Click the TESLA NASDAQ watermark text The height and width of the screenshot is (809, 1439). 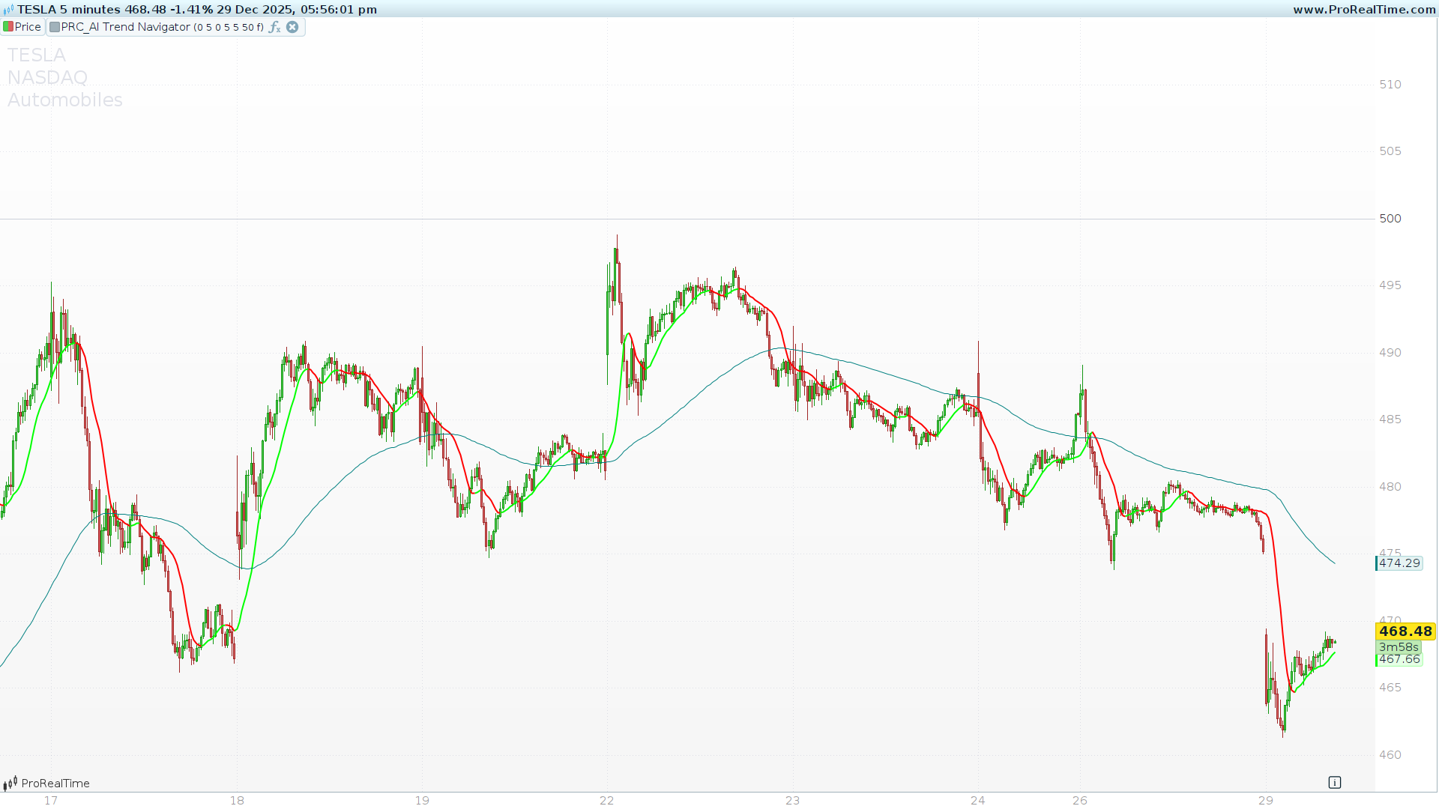click(x=48, y=66)
